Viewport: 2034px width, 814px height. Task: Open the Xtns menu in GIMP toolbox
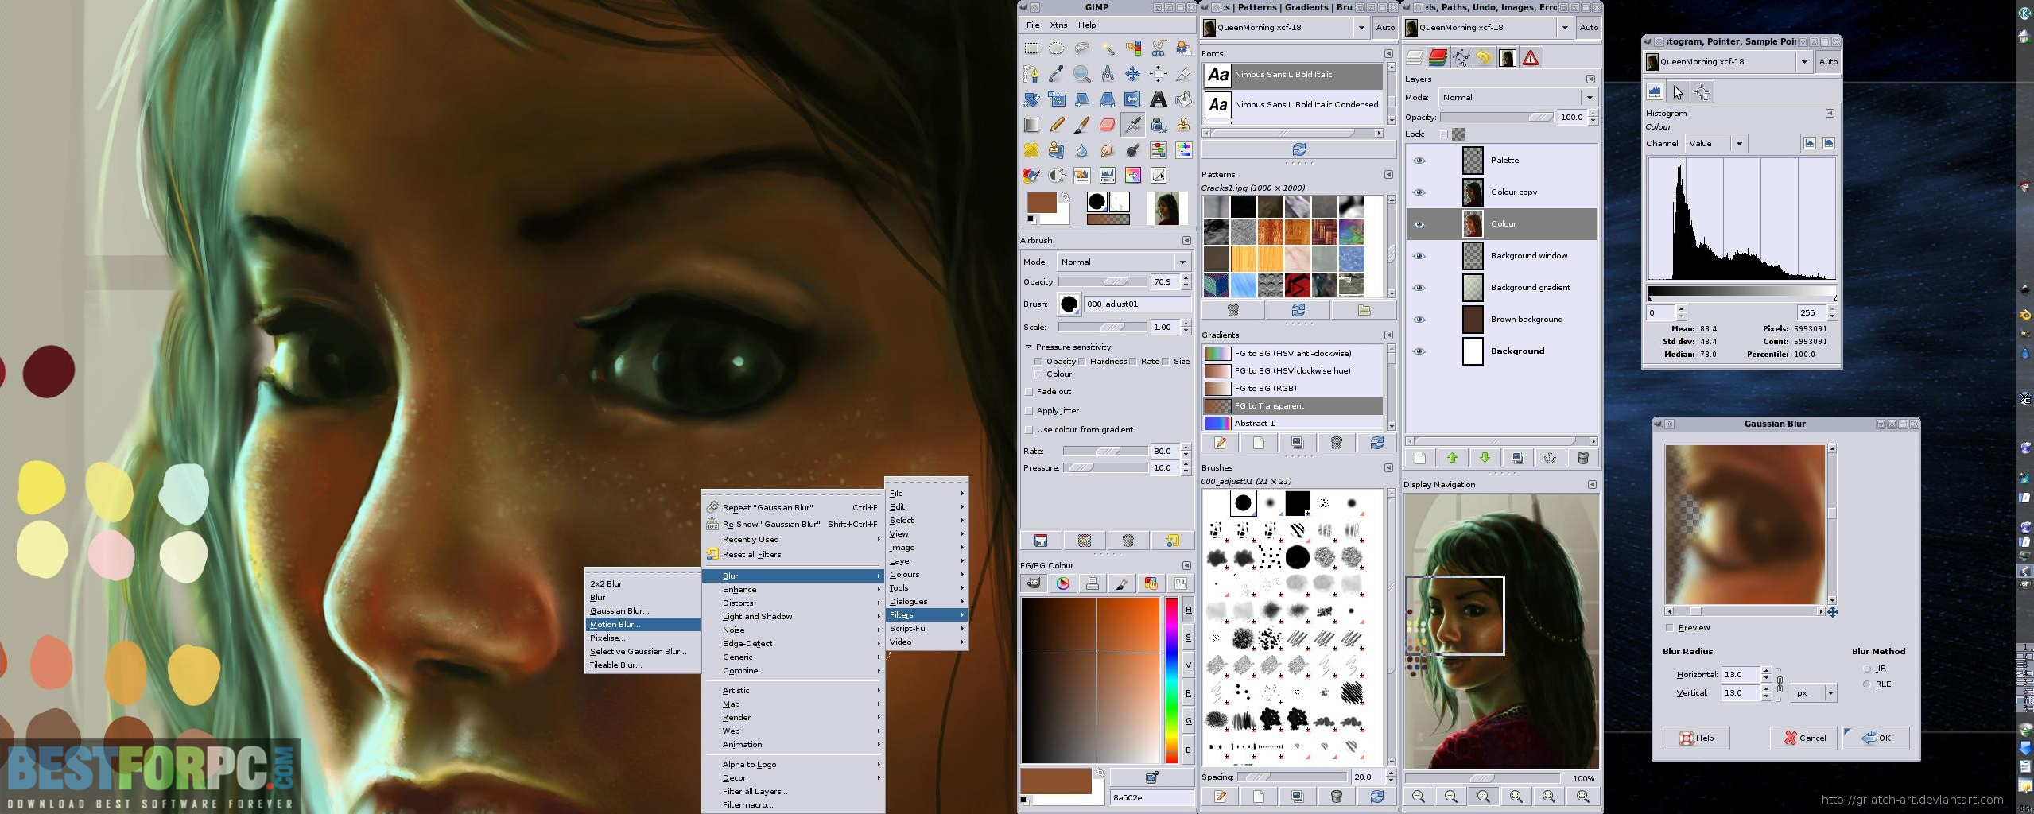tap(1058, 25)
